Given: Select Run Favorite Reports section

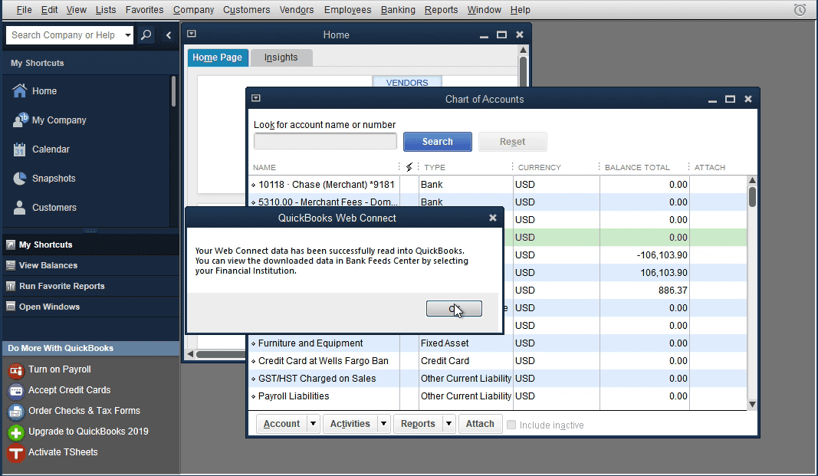Looking at the screenshot, I should coord(90,286).
